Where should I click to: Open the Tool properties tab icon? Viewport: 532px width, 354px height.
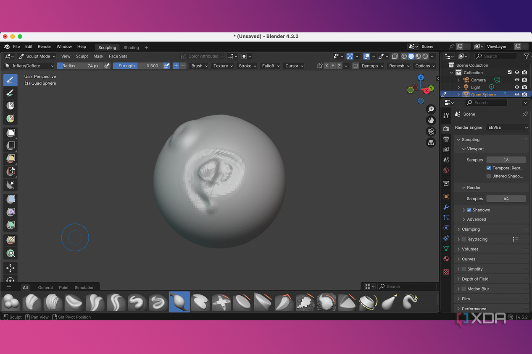[446, 116]
